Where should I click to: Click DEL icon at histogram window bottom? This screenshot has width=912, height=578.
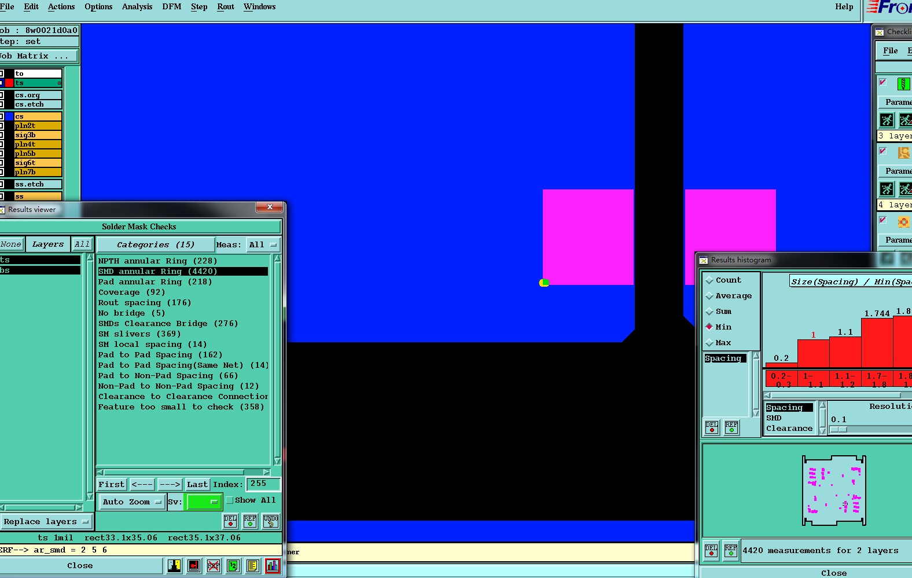click(x=711, y=551)
